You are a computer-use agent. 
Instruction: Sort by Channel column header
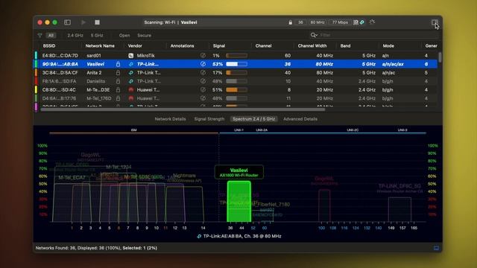(263, 46)
